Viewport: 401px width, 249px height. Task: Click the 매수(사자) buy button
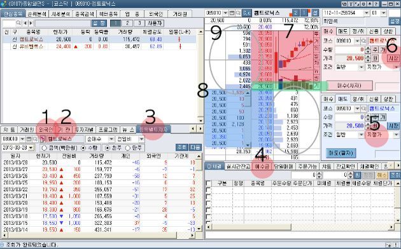[349, 86]
